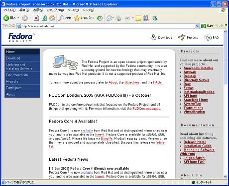Open the Back button history dropdown arrow

[18, 18]
